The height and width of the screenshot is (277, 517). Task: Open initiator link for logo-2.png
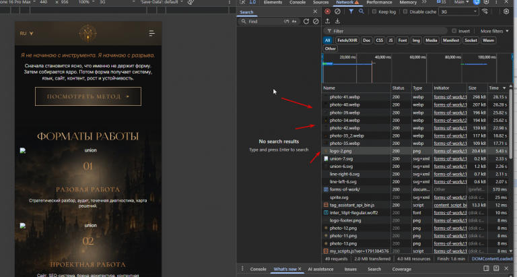click(x=450, y=151)
